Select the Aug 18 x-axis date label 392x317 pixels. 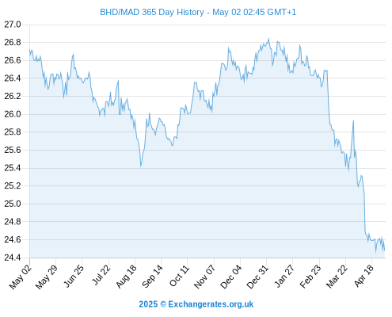(126, 277)
